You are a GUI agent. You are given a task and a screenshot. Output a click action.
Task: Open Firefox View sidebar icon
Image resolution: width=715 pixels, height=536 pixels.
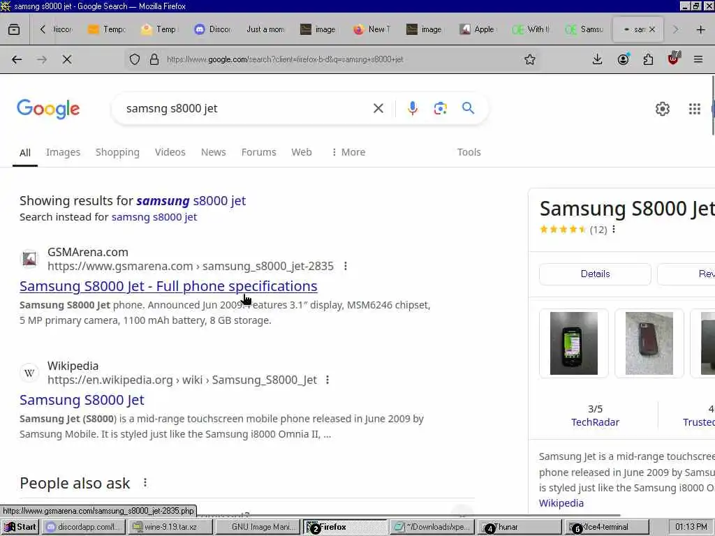pos(14,29)
